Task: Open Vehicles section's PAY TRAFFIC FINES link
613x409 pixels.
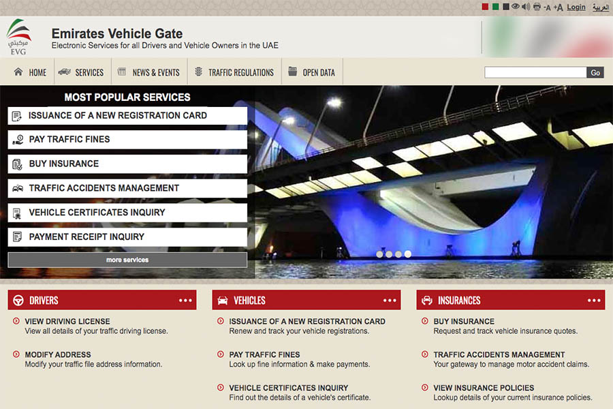Action: [x=264, y=354]
